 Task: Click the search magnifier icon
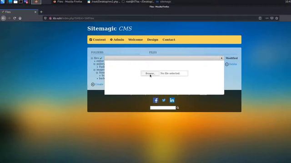point(178,108)
